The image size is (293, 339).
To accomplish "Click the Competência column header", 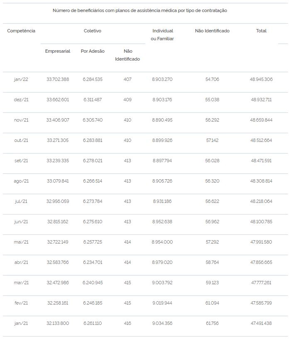I will (x=21, y=31).
